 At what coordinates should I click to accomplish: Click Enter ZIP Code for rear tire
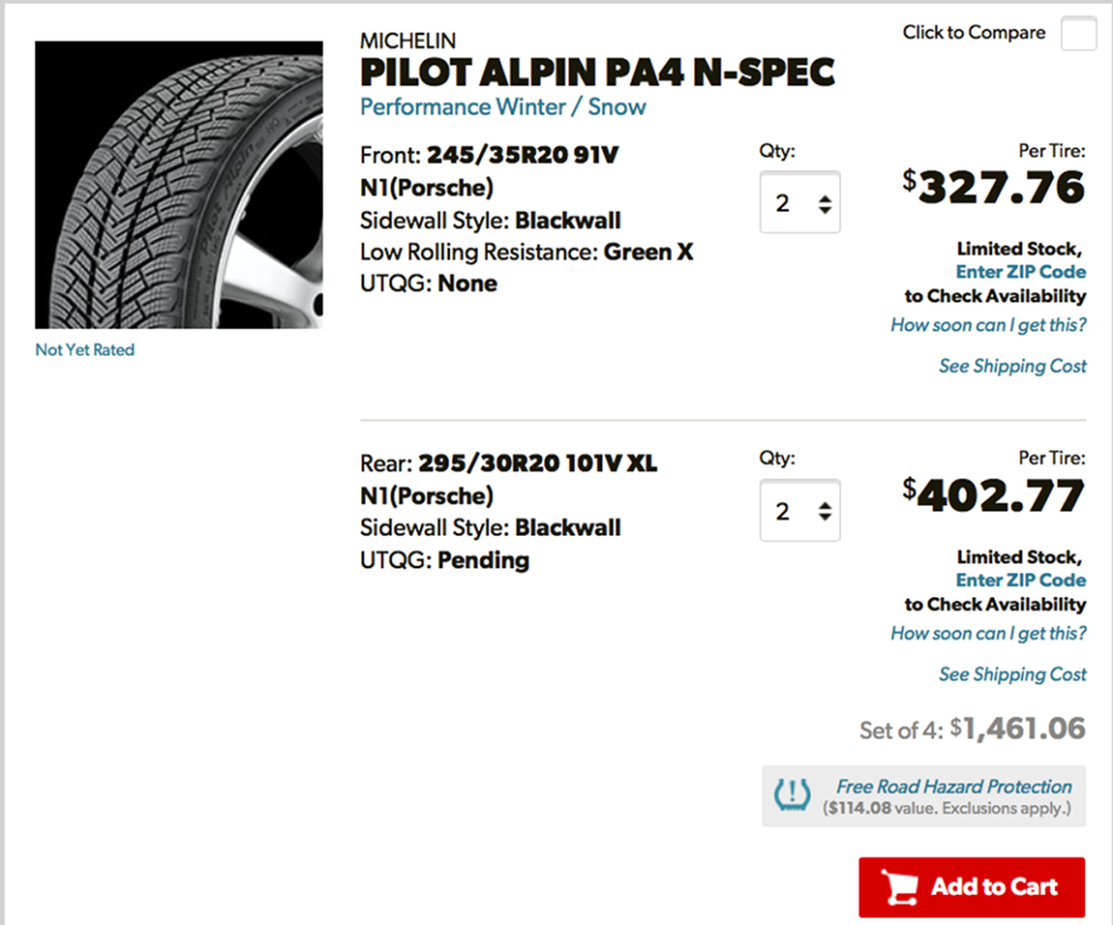(1021, 580)
